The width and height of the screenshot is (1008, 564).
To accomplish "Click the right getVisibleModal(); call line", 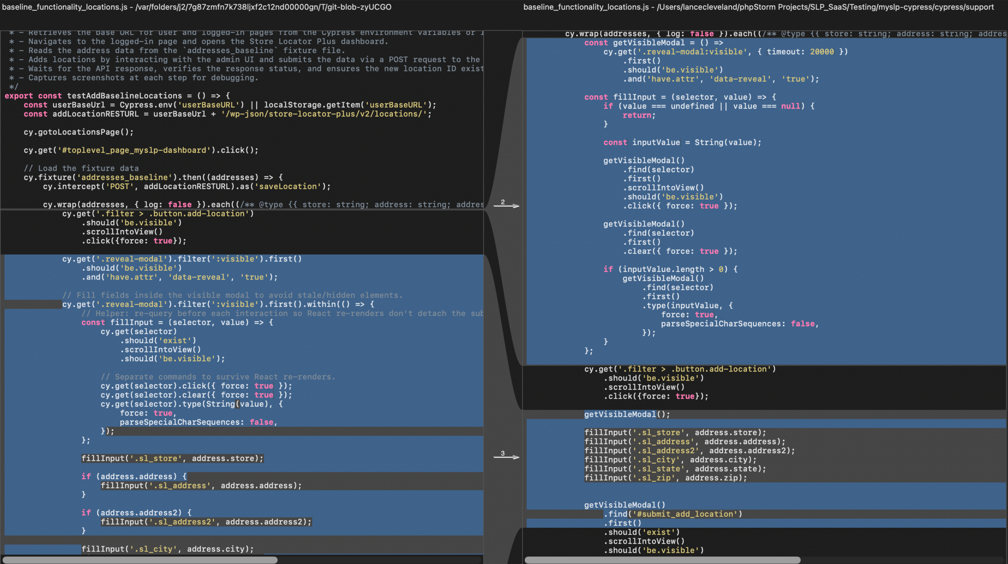I will 627,414.
